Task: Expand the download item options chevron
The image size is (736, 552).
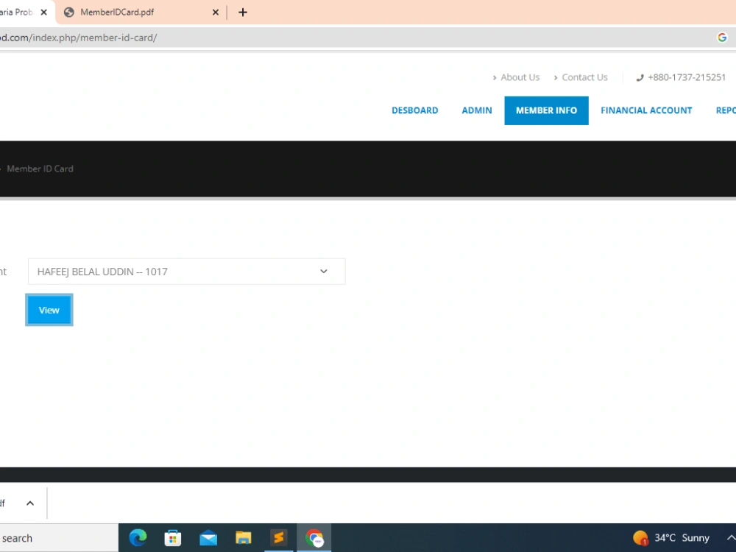Action: (30, 503)
